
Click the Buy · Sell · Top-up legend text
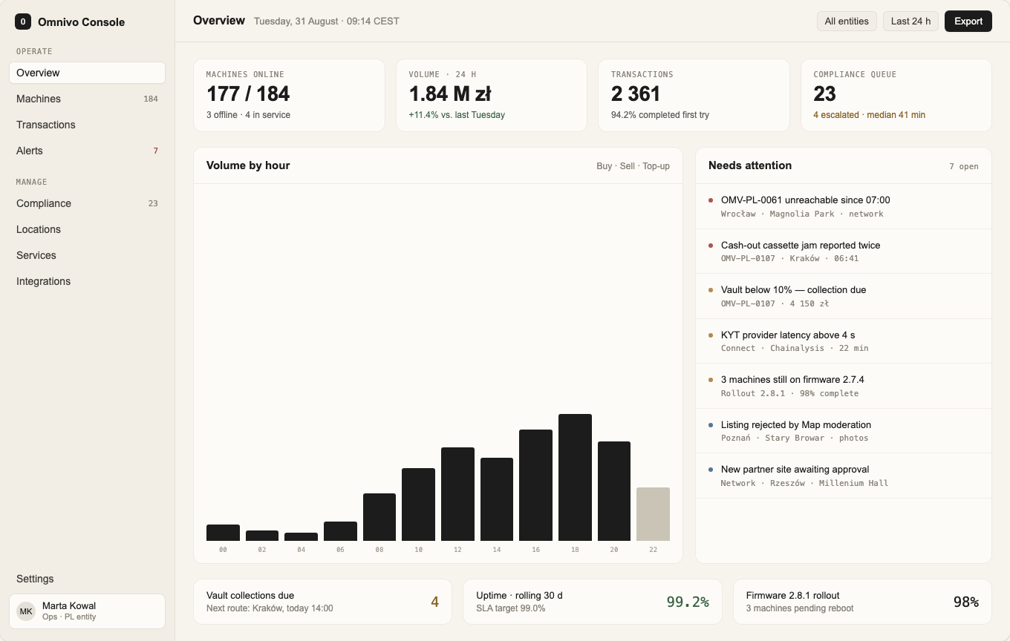tap(633, 166)
